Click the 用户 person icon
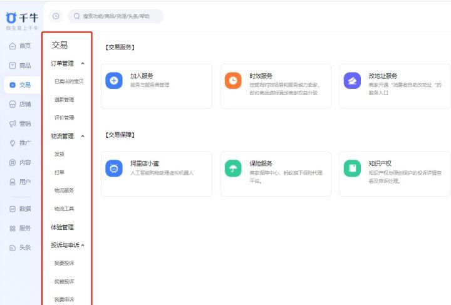Image resolution: width=451 pixels, height=305 pixels. [x=13, y=182]
